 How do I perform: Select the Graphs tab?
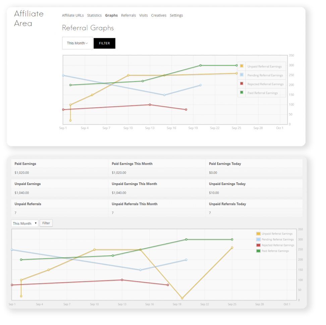(111, 15)
